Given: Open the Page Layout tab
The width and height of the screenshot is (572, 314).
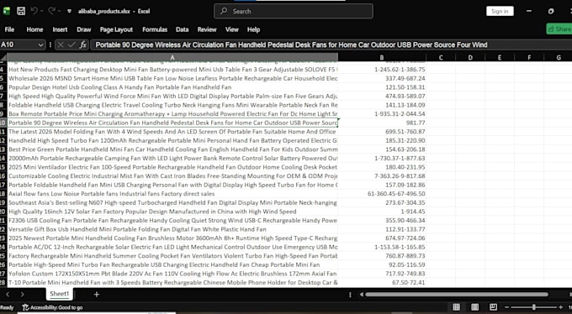Looking at the screenshot, I should (116, 29).
